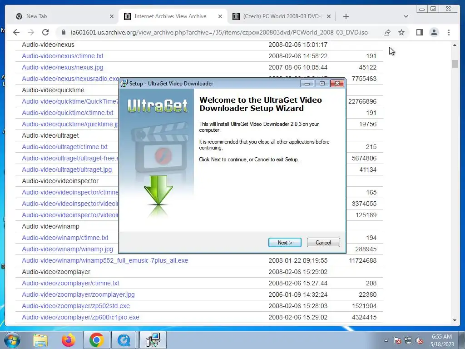
Task: Click the page scrollbar thumb
Action: (x=455, y=64)
